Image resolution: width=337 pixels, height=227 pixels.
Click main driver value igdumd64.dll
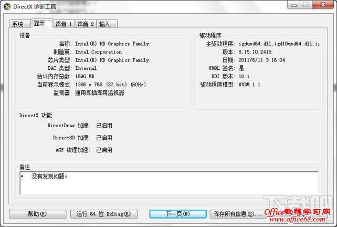[279, 44]
